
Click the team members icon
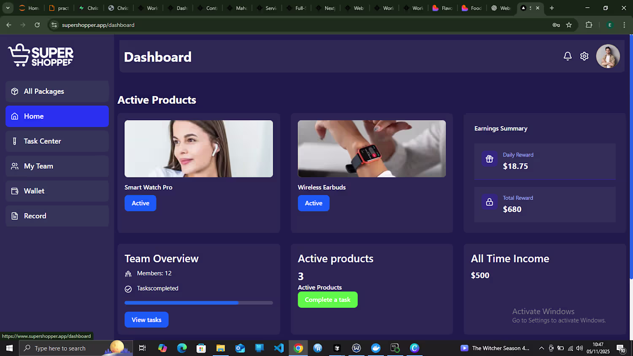pyautogui.click(x=128, y=274)
